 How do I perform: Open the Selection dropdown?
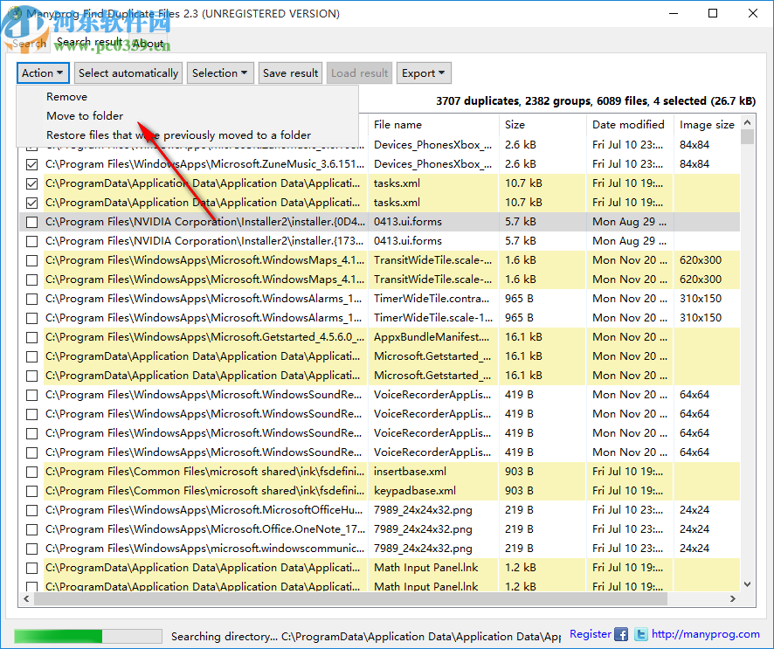[220, 72]
